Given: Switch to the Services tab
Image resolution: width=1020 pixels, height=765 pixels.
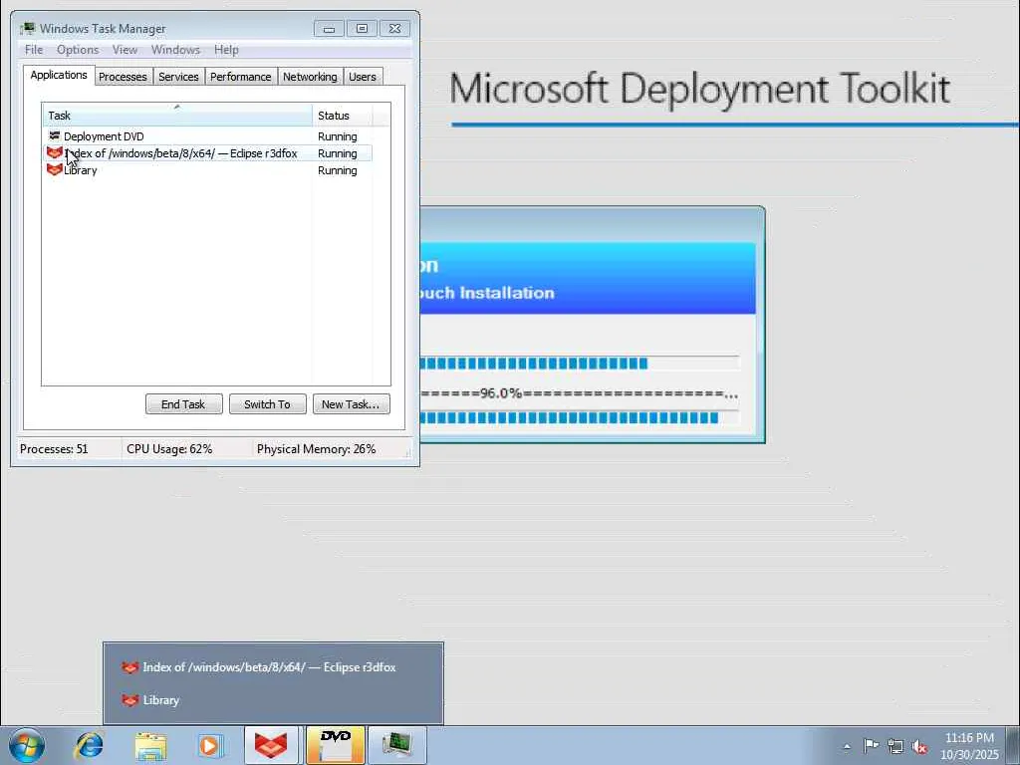Looking at the screenshot, I should click(179, 77).
